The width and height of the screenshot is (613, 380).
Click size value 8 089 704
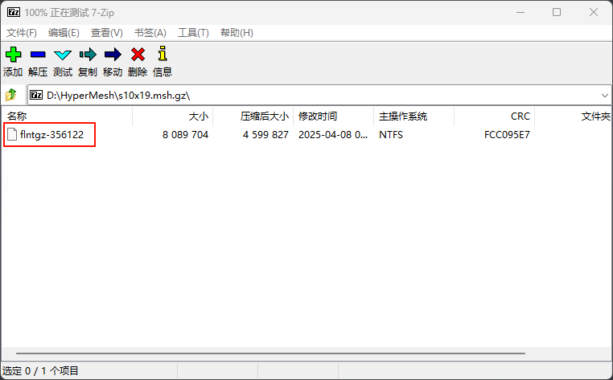[x=185, y=135]
